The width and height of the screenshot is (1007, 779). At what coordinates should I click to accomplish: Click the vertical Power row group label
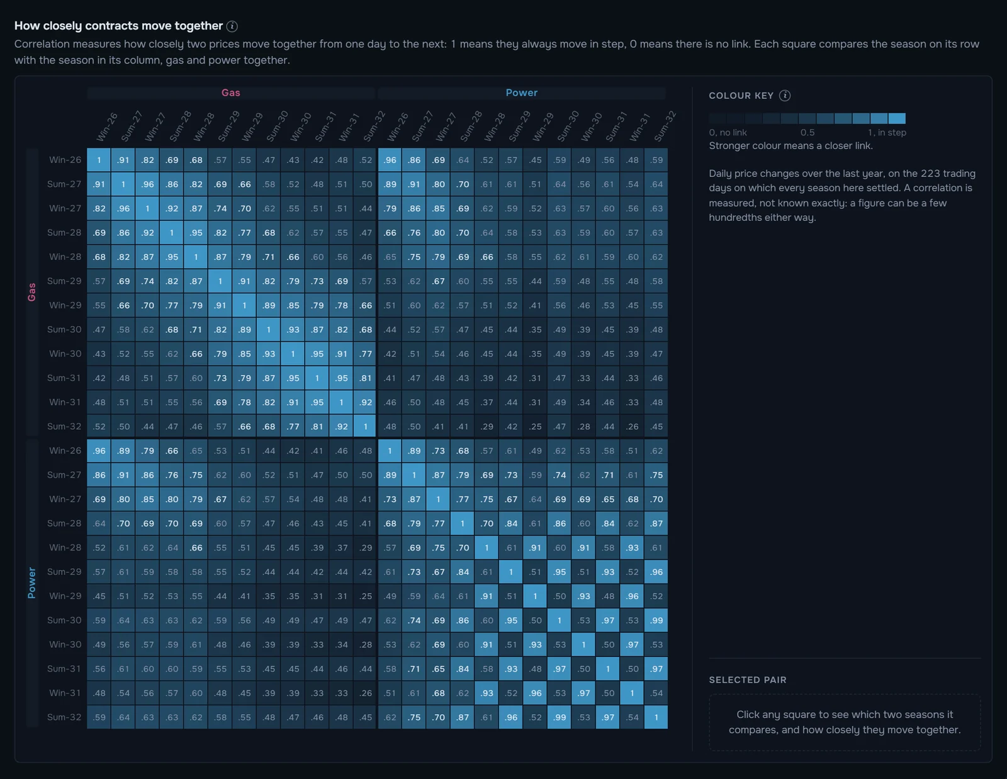click(x=32, y=583)
